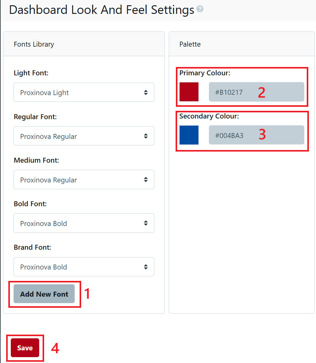Click the Primary Colour label
Screen dimensions: 316x363
tap(205, 73)
